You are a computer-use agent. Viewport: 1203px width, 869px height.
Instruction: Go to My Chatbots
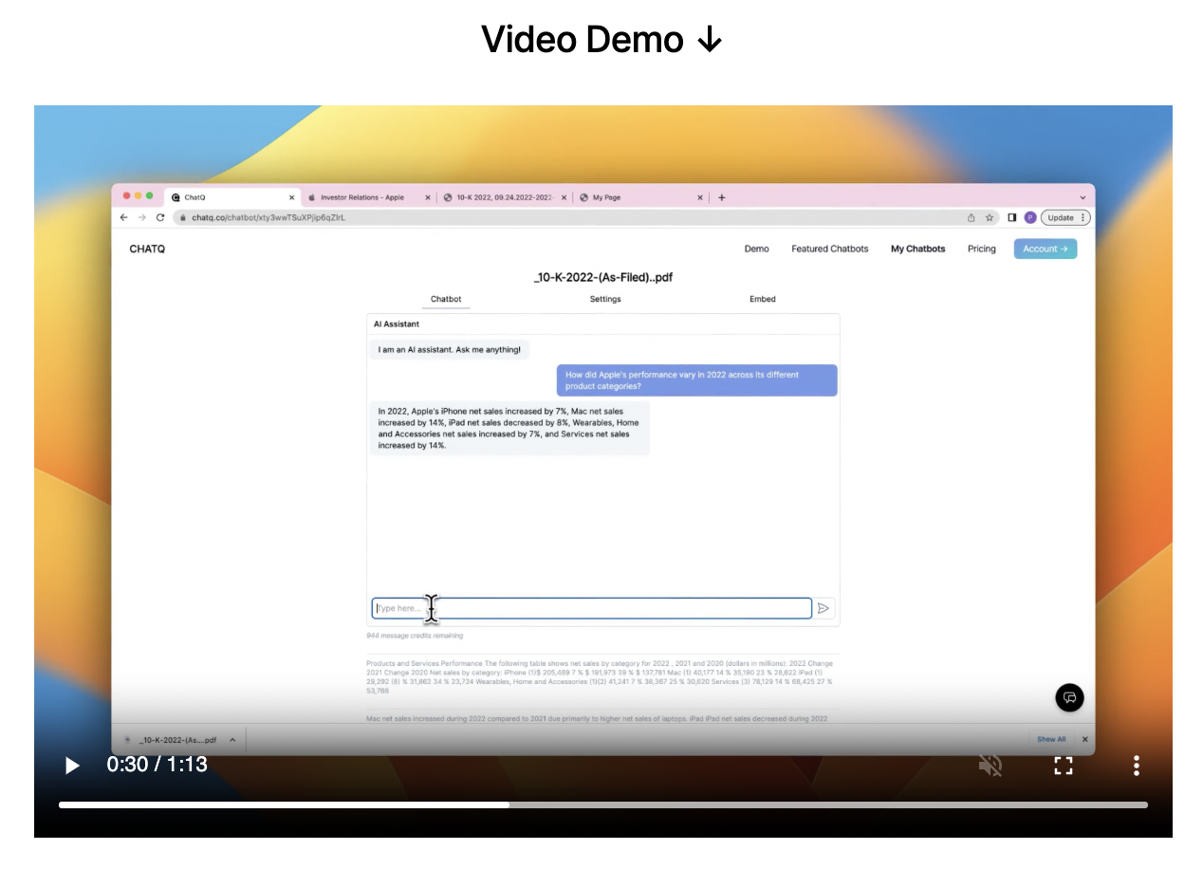(918, 249)
